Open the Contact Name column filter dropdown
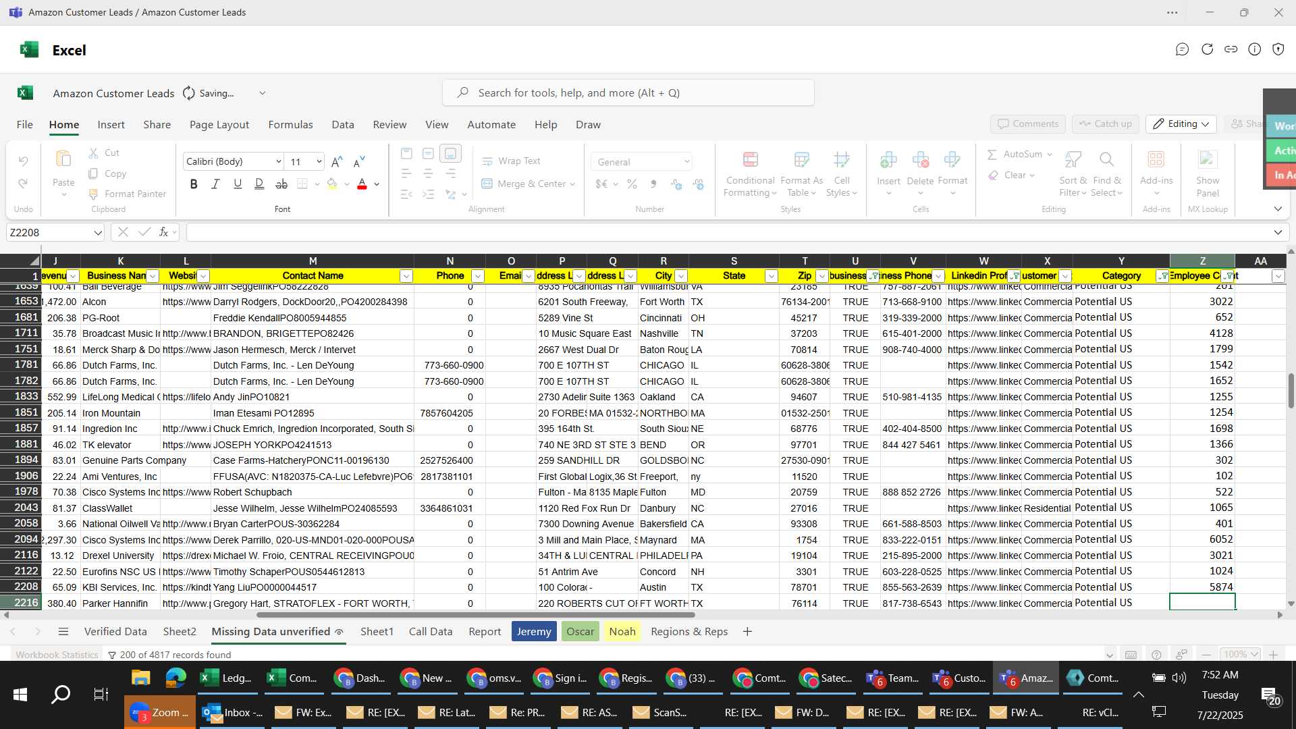The height and width of the screenshot is (729, 1296). 406,276
